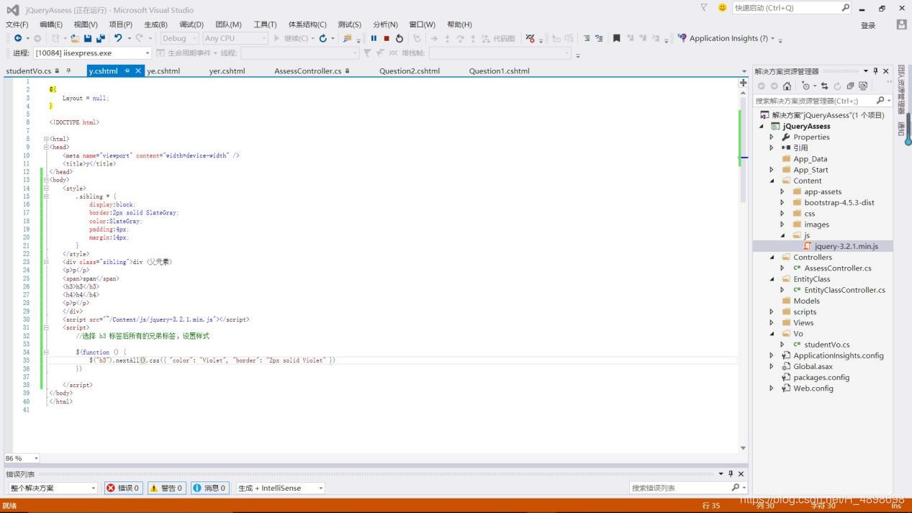Select the Web.config file
This screenshot has height=513, width=912.
(x=813, y=388)
